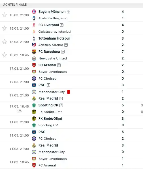
Task: Click the Atlético Madrid club crest
Action: [34, 45]
